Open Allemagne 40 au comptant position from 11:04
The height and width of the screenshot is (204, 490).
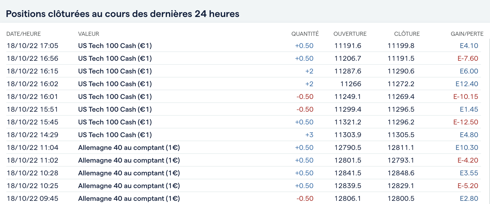pyautogui.click(x=129, y=147)
